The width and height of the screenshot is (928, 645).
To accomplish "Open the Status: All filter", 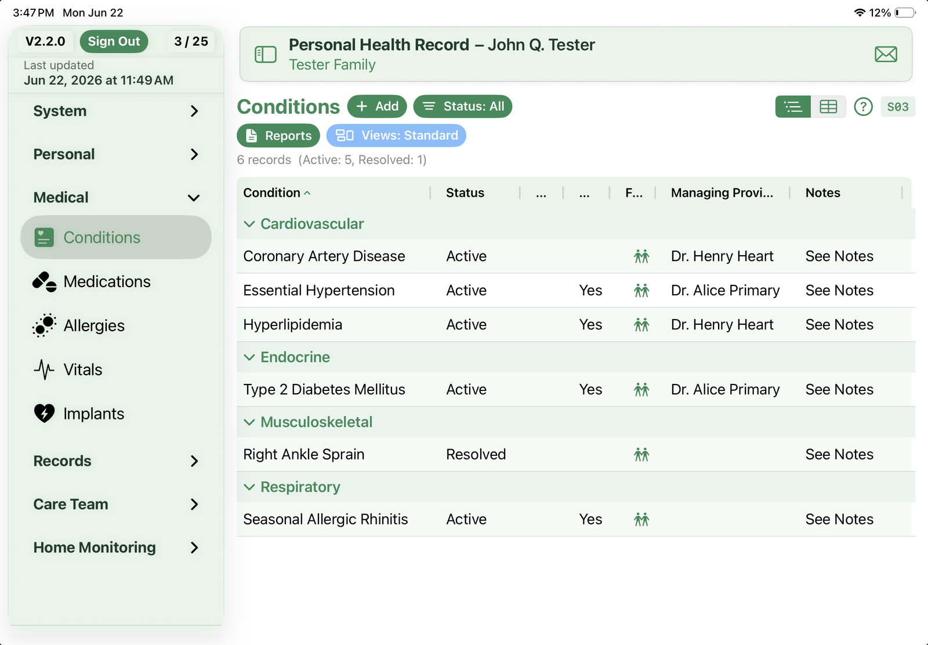I will (463, 107).
